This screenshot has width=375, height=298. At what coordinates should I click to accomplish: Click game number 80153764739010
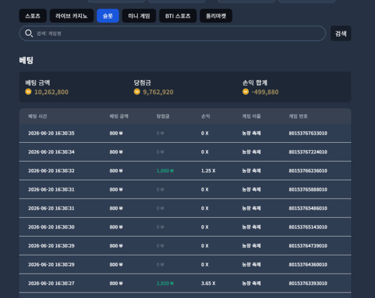click(308, 246)
